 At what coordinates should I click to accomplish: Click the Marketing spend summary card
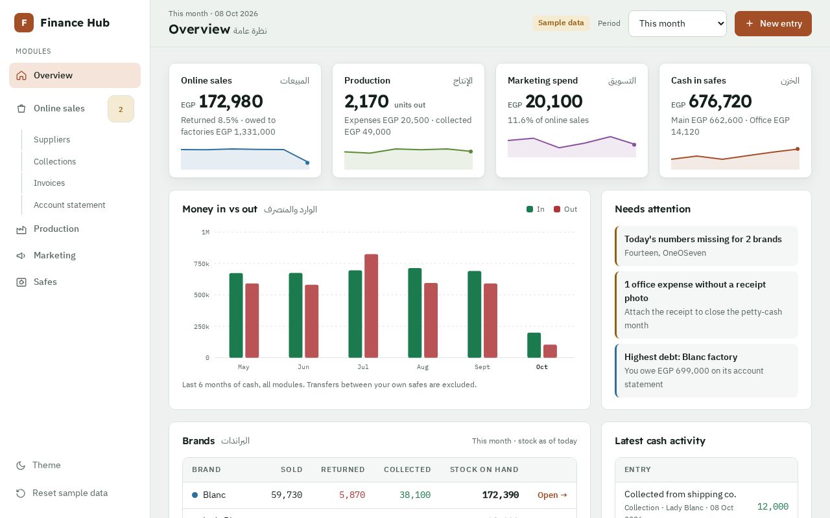pyautogui.click(x=572, y=120)
